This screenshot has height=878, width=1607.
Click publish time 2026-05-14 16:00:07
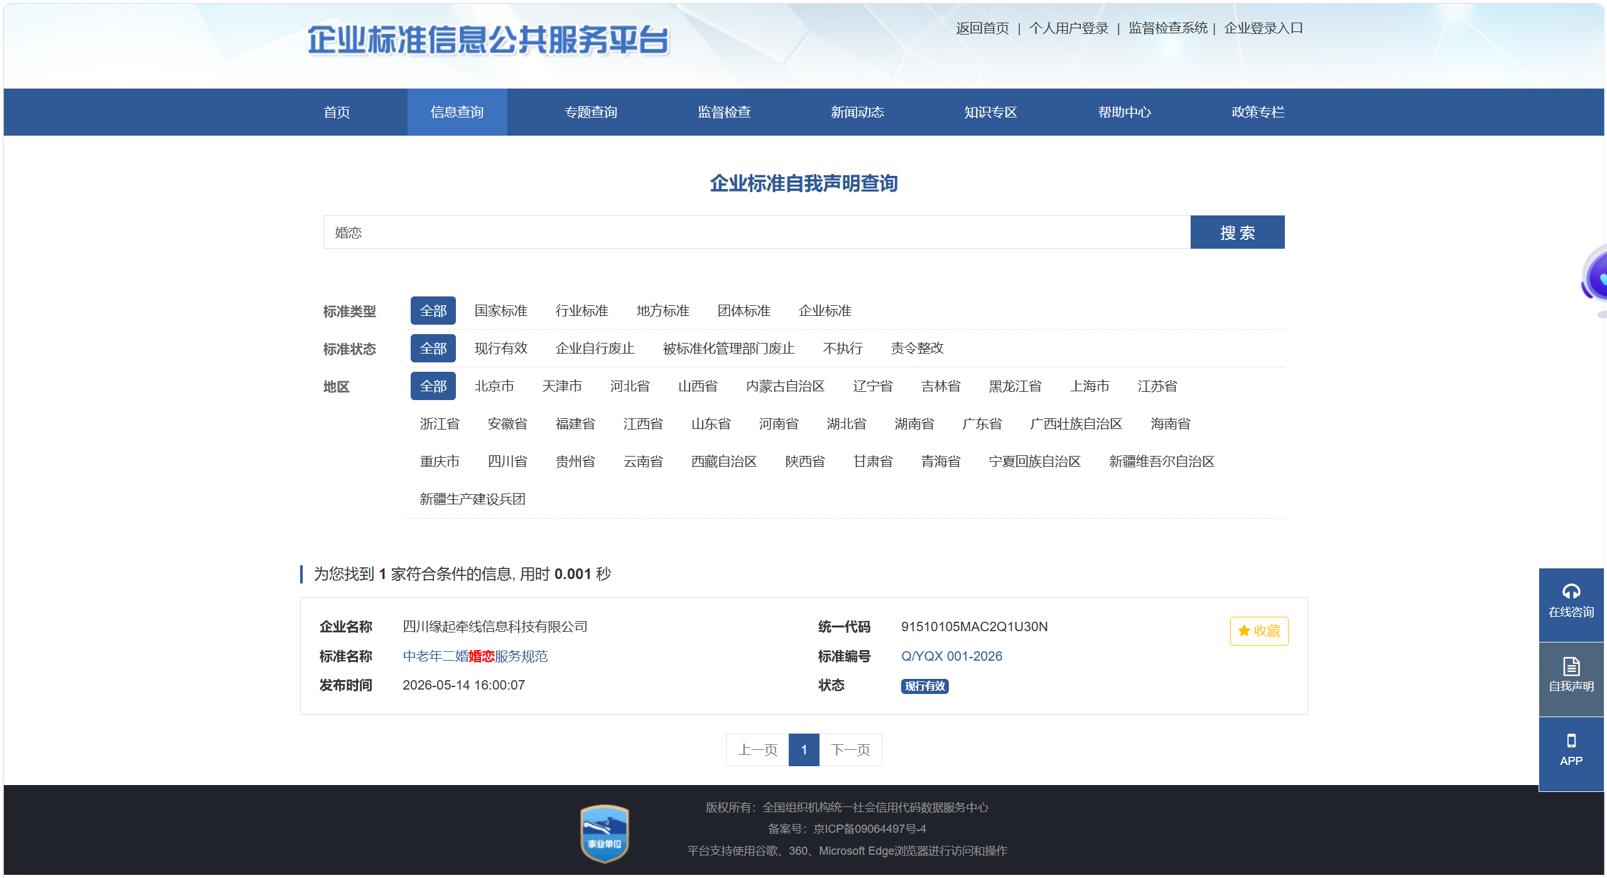pos(463,685)
